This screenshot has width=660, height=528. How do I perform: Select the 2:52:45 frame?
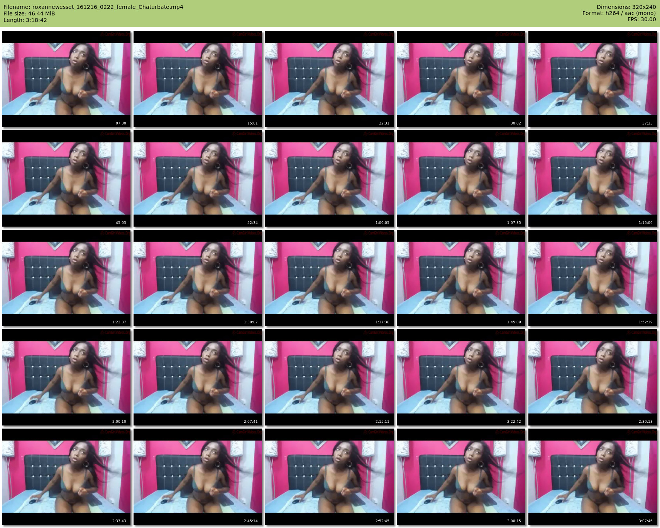(x=330, y=477)
